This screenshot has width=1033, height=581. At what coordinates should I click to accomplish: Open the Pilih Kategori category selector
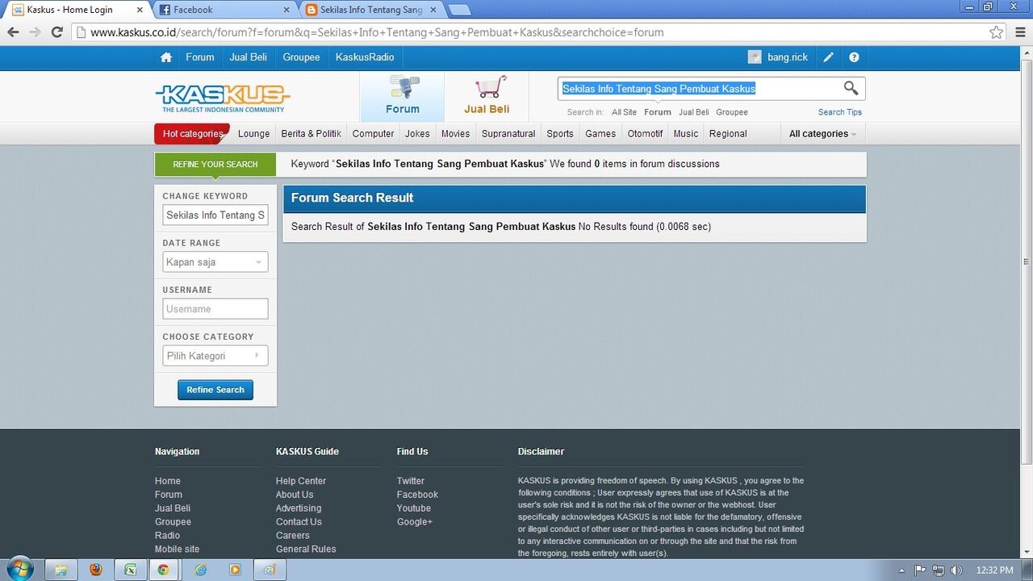tap(215, 356)
